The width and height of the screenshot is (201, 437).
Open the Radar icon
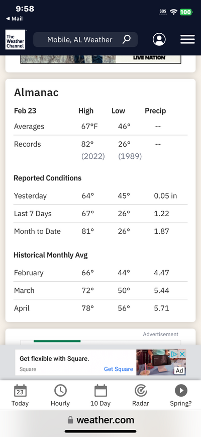pyautogui.click(x=141, y=391)
